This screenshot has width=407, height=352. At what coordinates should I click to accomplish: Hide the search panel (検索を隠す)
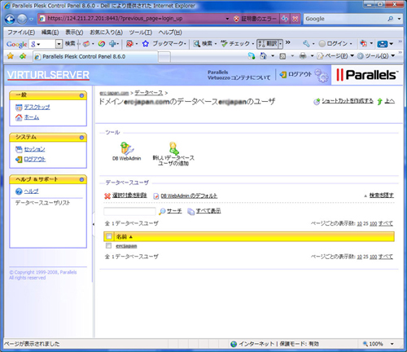[x=381, y=196]
